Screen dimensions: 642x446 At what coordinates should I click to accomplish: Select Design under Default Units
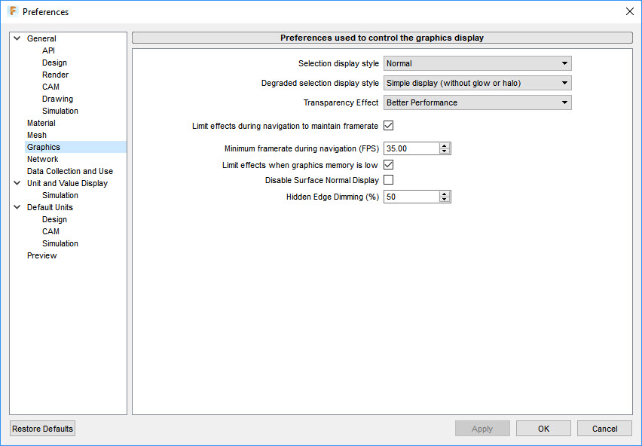click(54, 219)
